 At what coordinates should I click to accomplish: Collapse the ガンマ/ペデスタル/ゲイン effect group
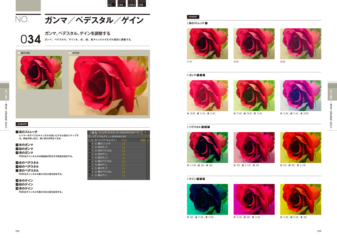click(x=89, y=140)
